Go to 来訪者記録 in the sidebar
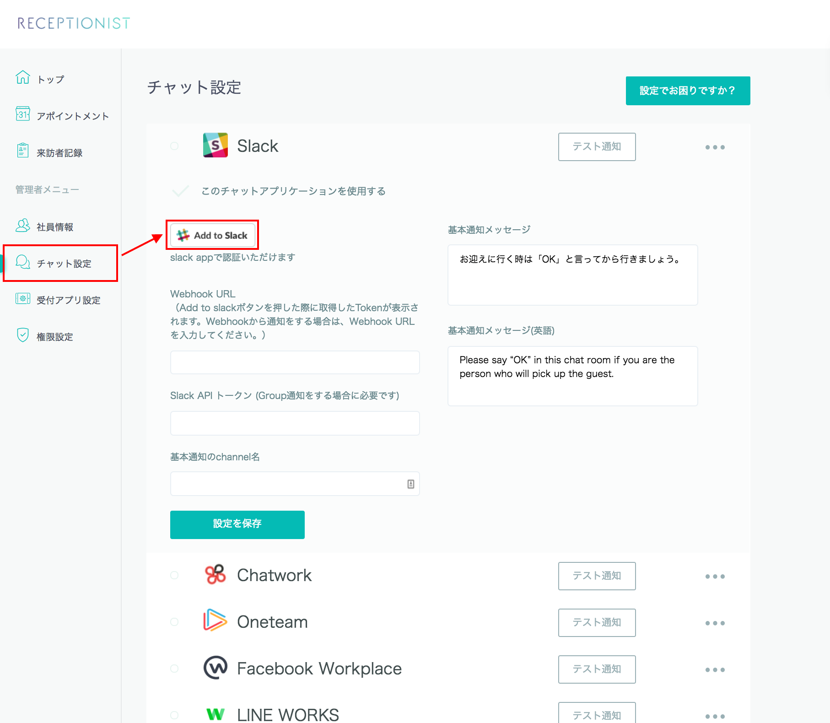This screenshot has width=830, height=723. pos(59,153)
